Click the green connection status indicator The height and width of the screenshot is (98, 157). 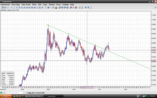pyautogui.click(x=1, y=93)
